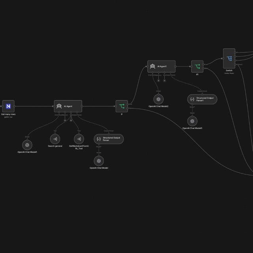Click the 'Get many rows' label
The height and width of the screenshot is (253, 253).
pos(8,114)
